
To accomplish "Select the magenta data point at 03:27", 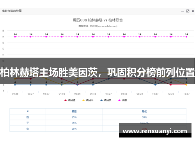I will (30, 37).
